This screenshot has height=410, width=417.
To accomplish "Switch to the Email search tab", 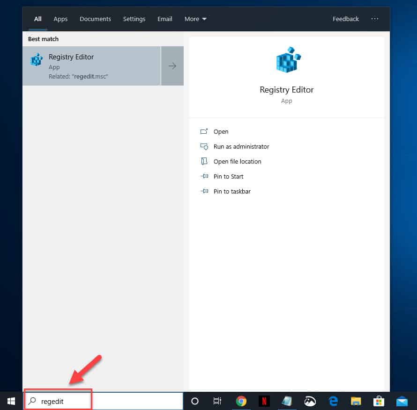I will (164, 19).
